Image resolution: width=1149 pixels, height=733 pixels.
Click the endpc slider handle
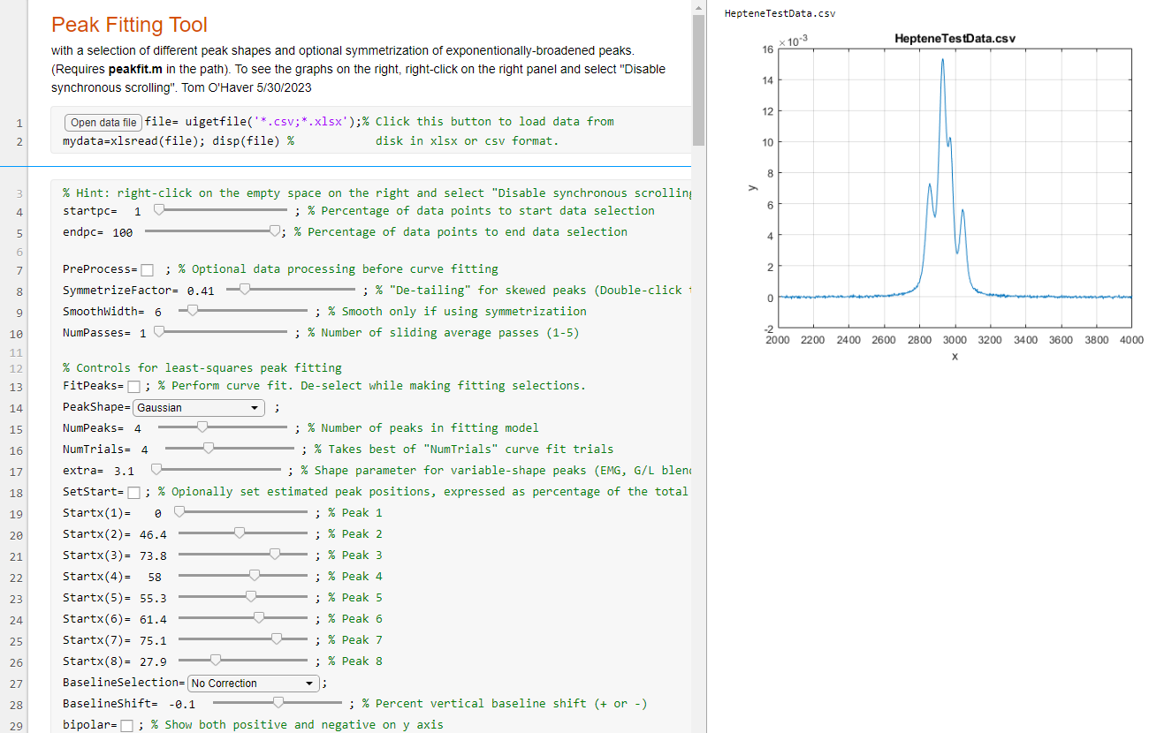click(275, 231)
